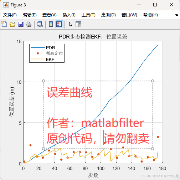The image size is (180, 180).
Task: Insert a colorbar using the toolbar icon
Action: [x=51, y=24]
